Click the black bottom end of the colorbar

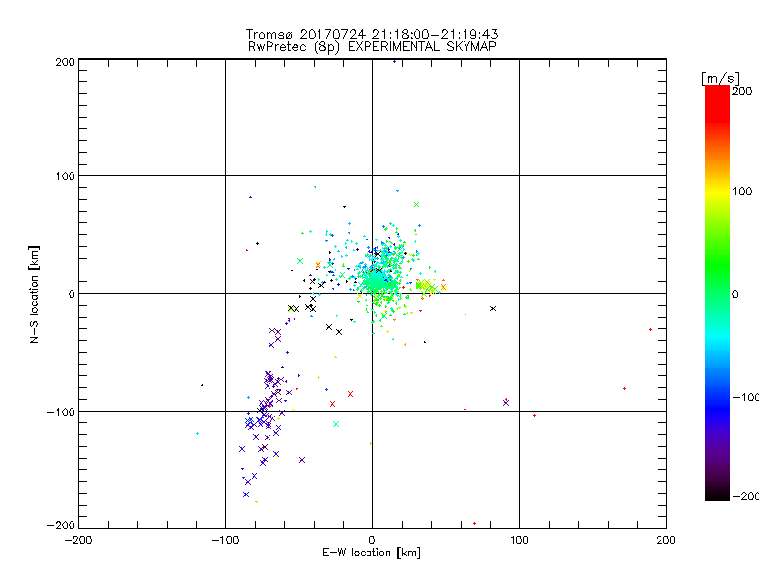click(x=716, y=493)
